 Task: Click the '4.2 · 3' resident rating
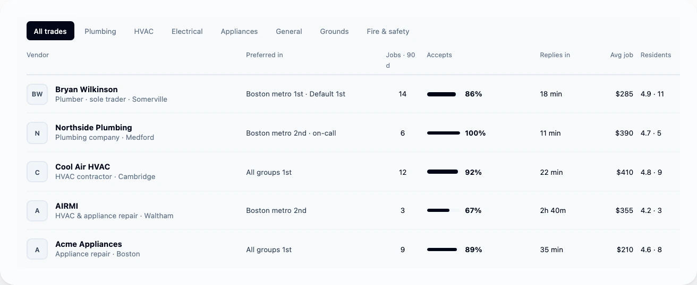pos(651,211)
